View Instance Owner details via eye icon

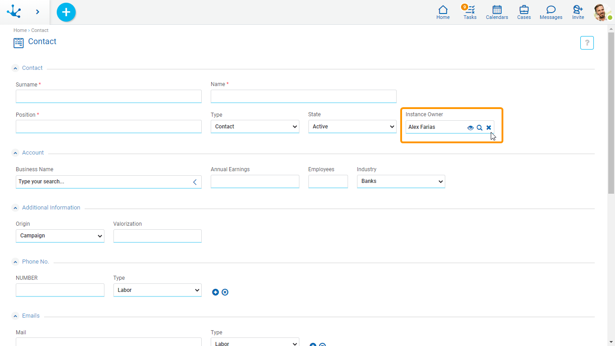coord(470,127)
